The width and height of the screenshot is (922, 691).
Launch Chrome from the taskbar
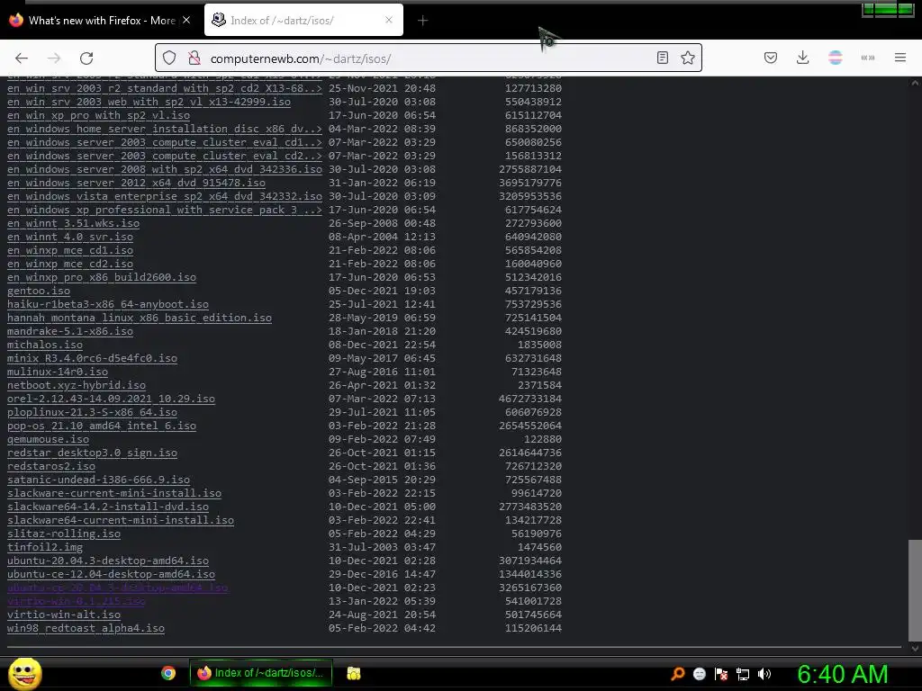click(x=168, y=673)
